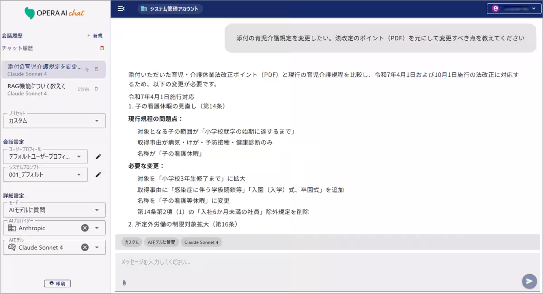The image size is (543, 294).
Task: Click the send message arrow icon
Action: [529, 281]
